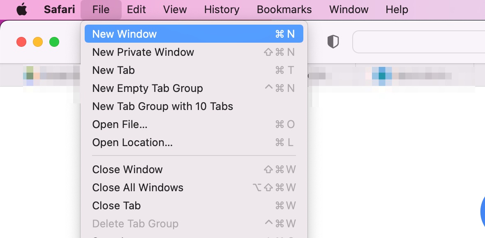This screenshot has height=238, width=485.
Task: Click the red close window button
Action: tap(21, 42)
